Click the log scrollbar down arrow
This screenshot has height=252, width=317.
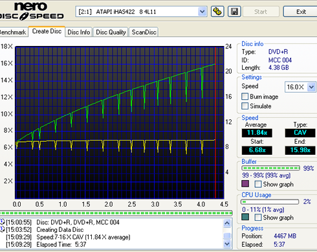tap(227, 244)
